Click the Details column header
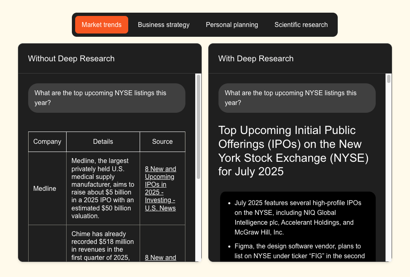The image size is (410, 277). pyautogui.click(x=103, y=142)
